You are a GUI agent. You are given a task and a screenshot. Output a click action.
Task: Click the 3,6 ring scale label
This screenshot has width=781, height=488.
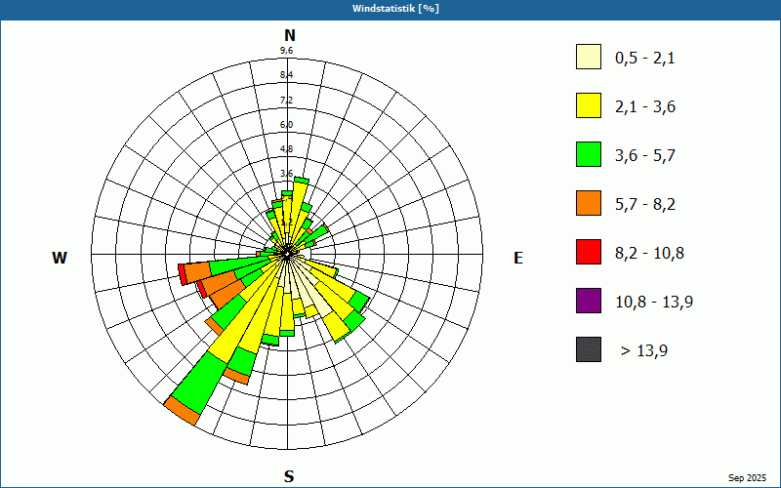(286, 174)
